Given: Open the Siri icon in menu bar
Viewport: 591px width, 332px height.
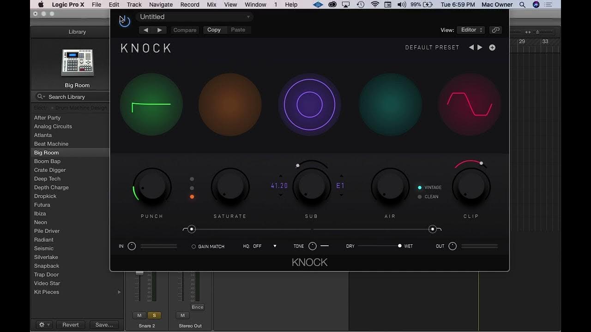Looking at the screenshot, I should click(x=536, y=5).
